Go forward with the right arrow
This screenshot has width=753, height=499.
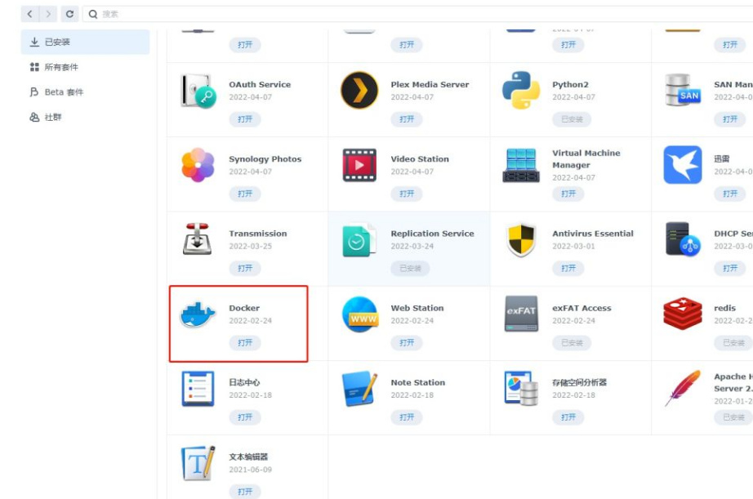48,14
